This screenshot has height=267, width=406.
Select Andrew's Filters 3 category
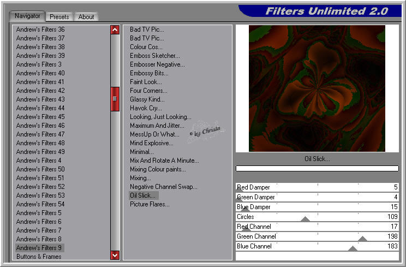[39, 64]
